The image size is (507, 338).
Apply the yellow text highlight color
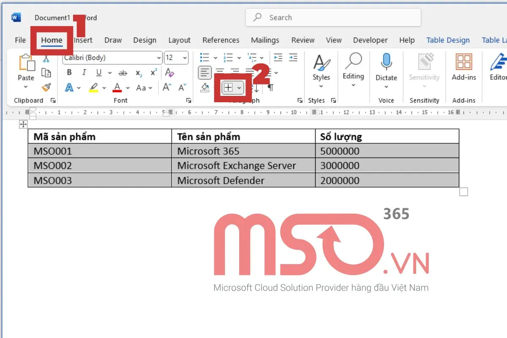tap(93, 87)
